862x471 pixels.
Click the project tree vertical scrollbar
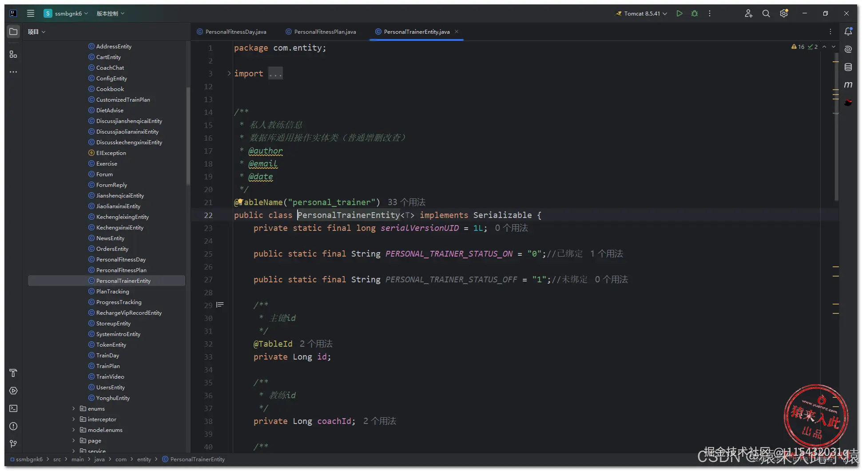(x=188, y=136)
